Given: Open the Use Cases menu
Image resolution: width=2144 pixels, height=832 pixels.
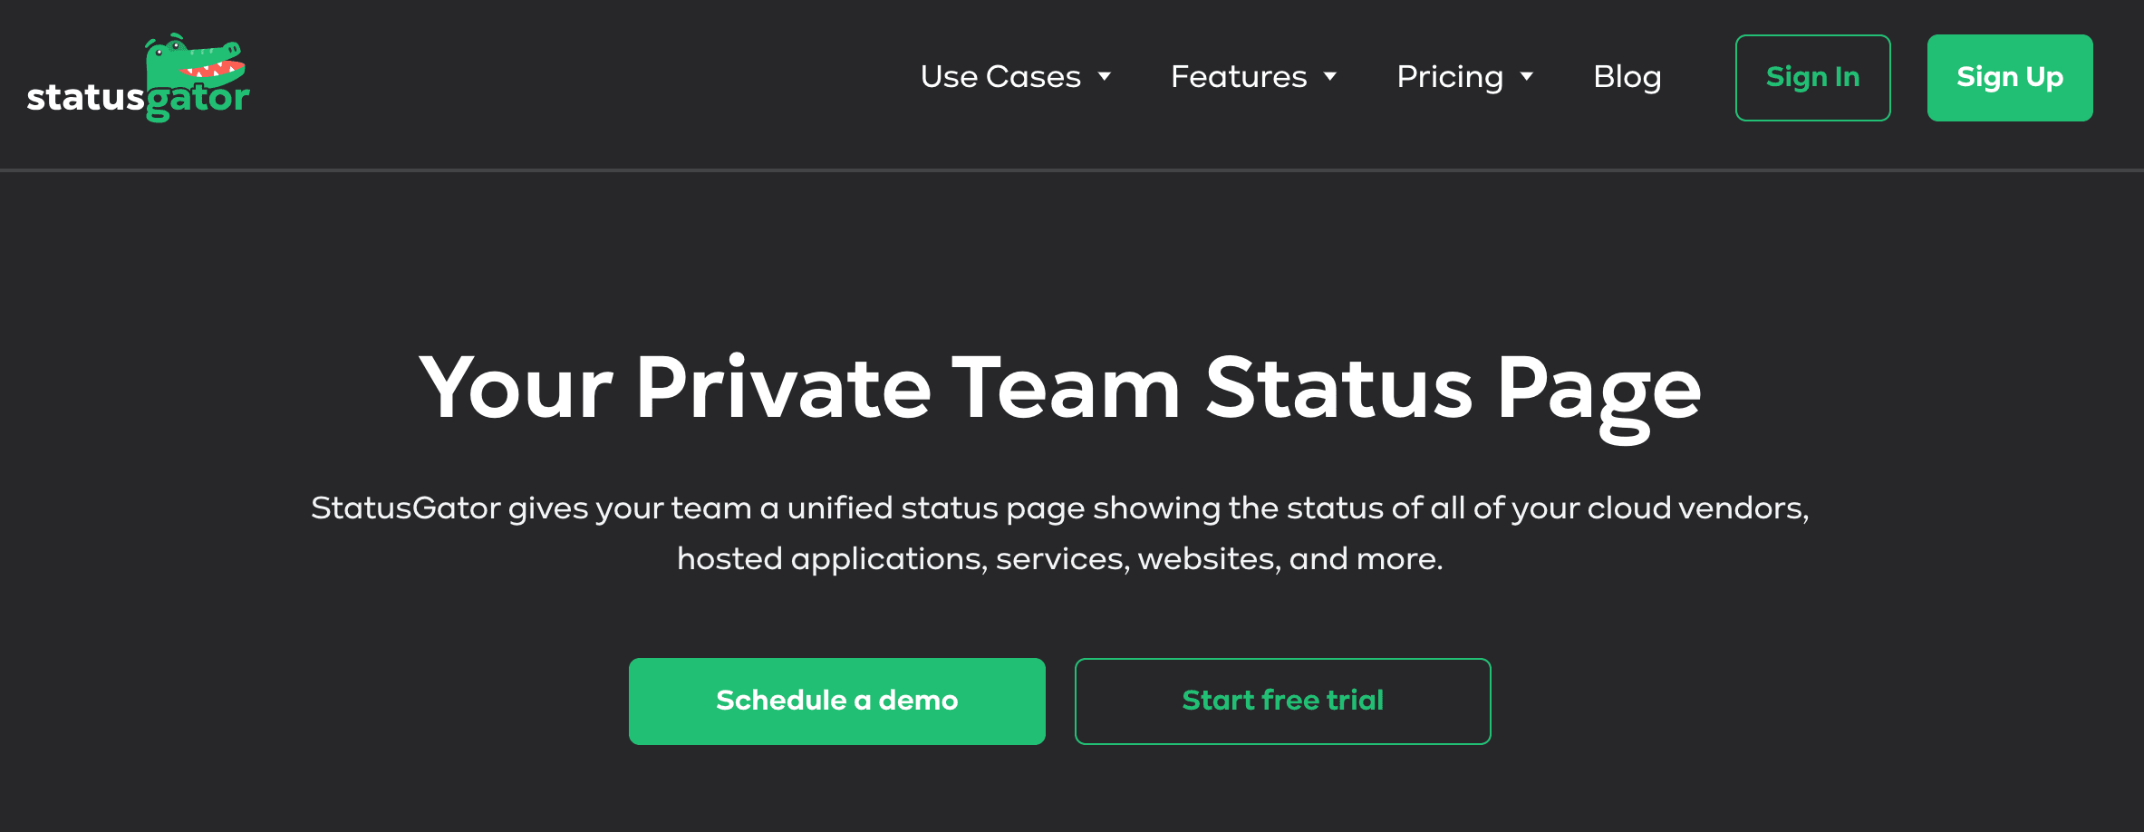Looking at the screenshot, I should [1000, 77].
